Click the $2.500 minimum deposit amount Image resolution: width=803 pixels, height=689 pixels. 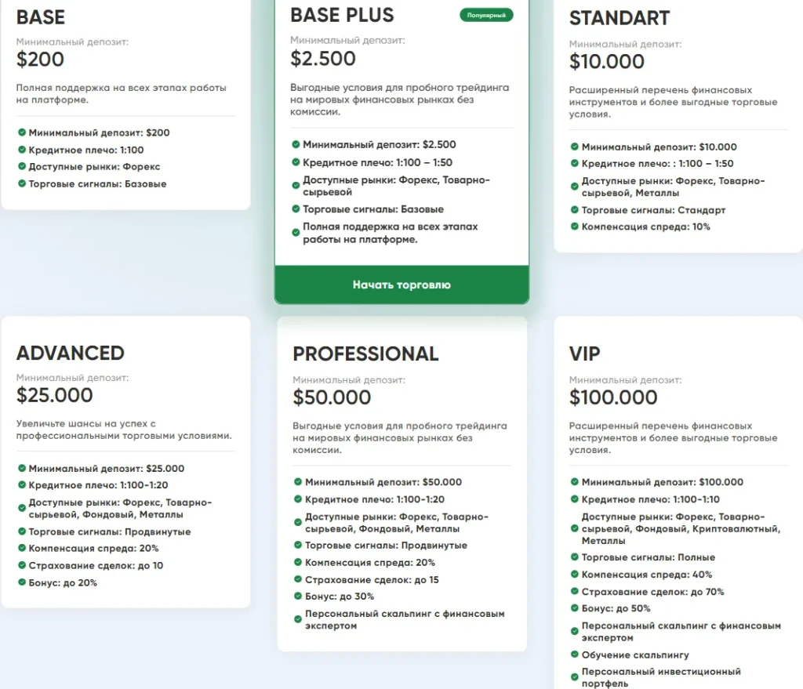[x=323, y=59]
